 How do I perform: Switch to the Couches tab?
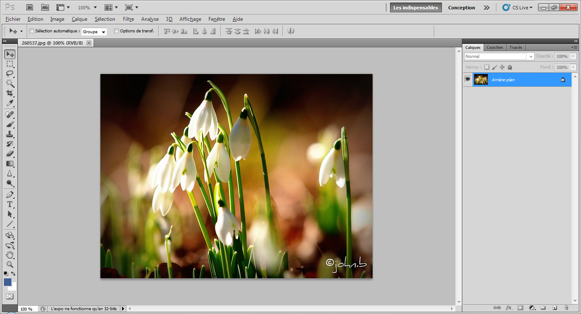[x=494, y=47]
